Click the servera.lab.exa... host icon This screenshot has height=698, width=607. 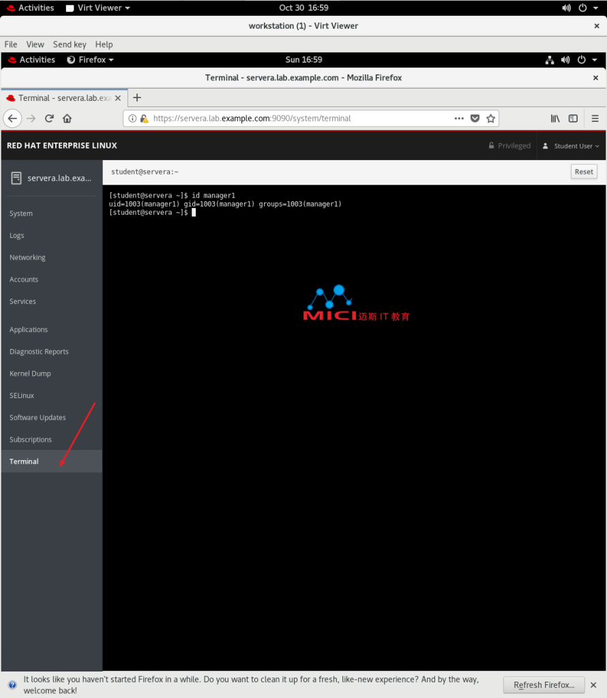16,178
